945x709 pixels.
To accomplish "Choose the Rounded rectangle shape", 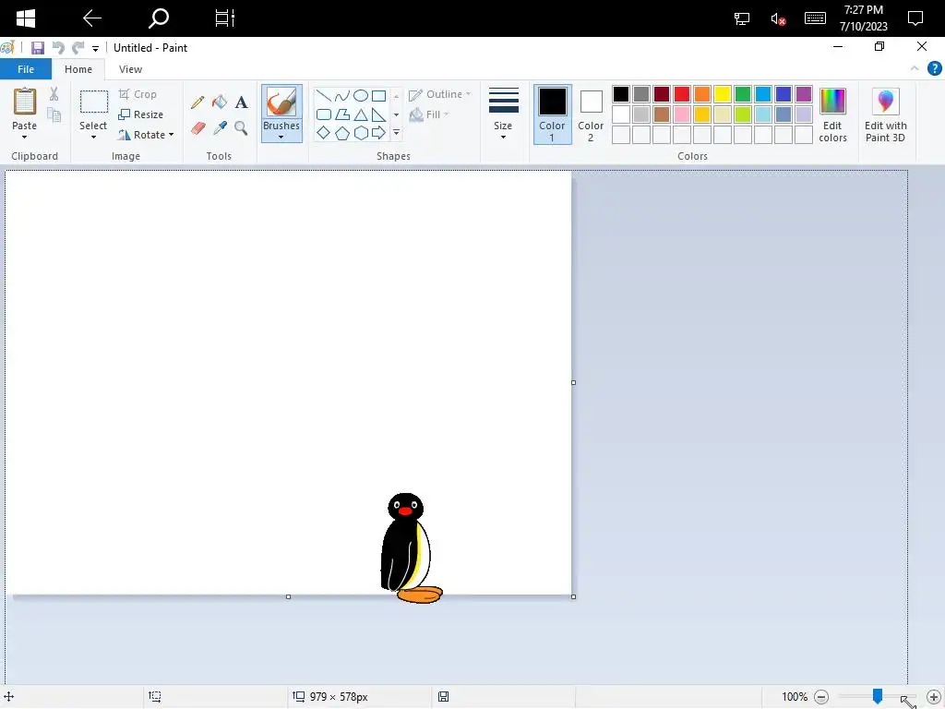I will pos(323,114).
